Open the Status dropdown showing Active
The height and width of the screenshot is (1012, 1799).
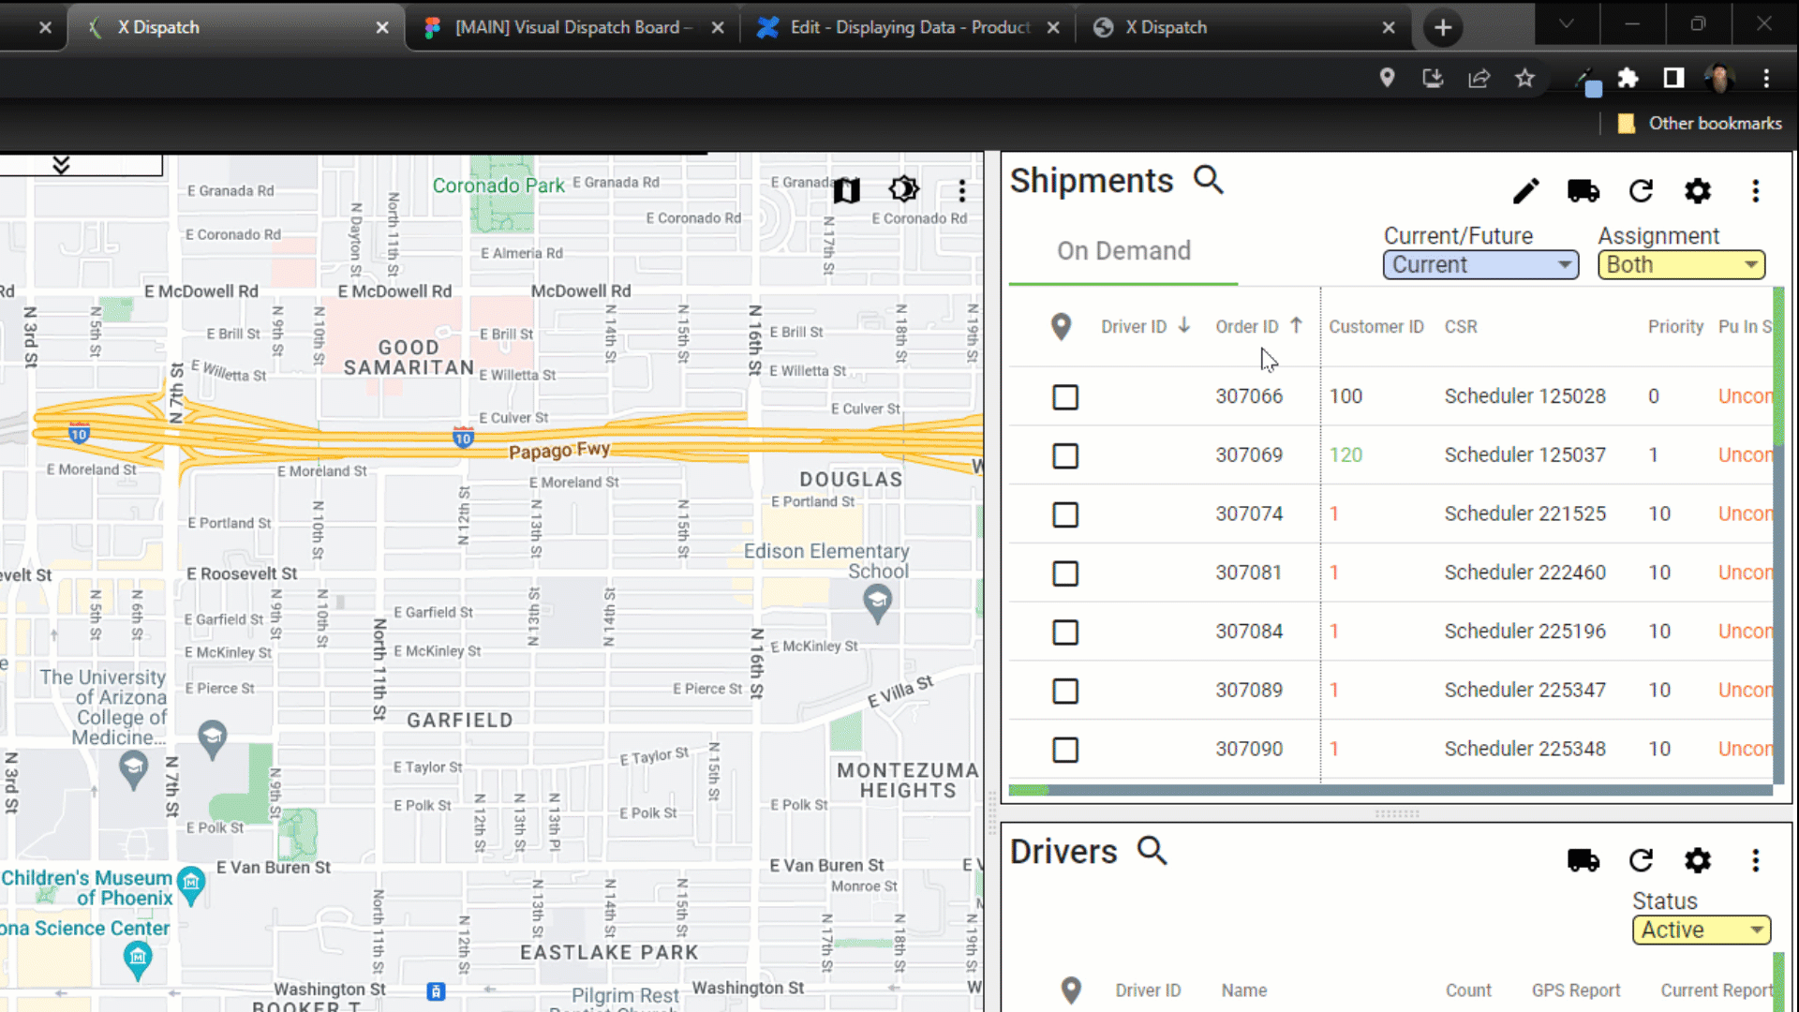[x=1701, y=930]
